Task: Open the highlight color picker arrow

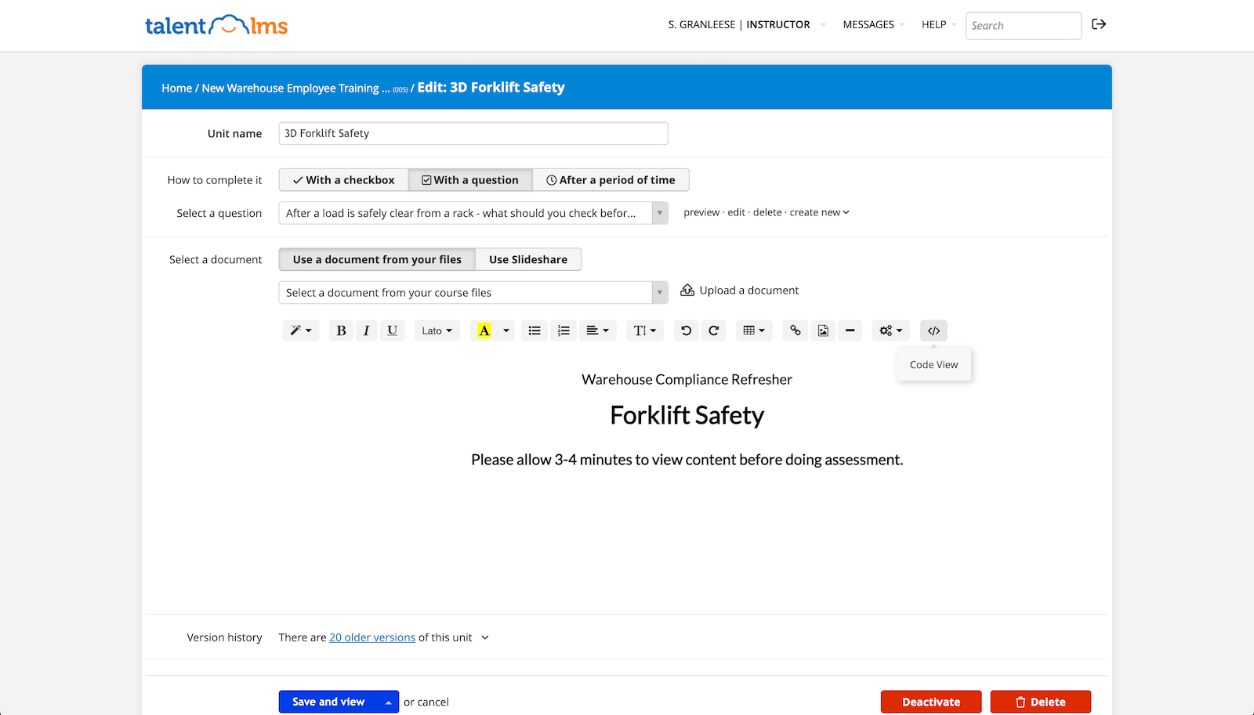Action: (506, 330)
